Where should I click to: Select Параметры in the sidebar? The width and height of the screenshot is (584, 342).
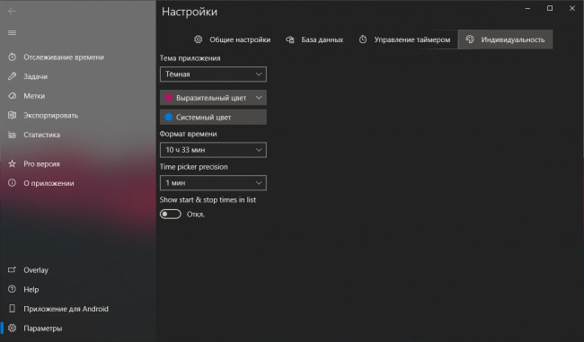tap(78, 328)
